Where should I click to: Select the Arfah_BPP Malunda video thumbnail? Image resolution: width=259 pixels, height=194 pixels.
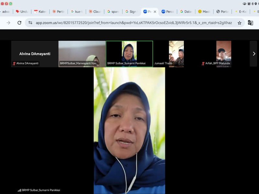tap(223, 52)
